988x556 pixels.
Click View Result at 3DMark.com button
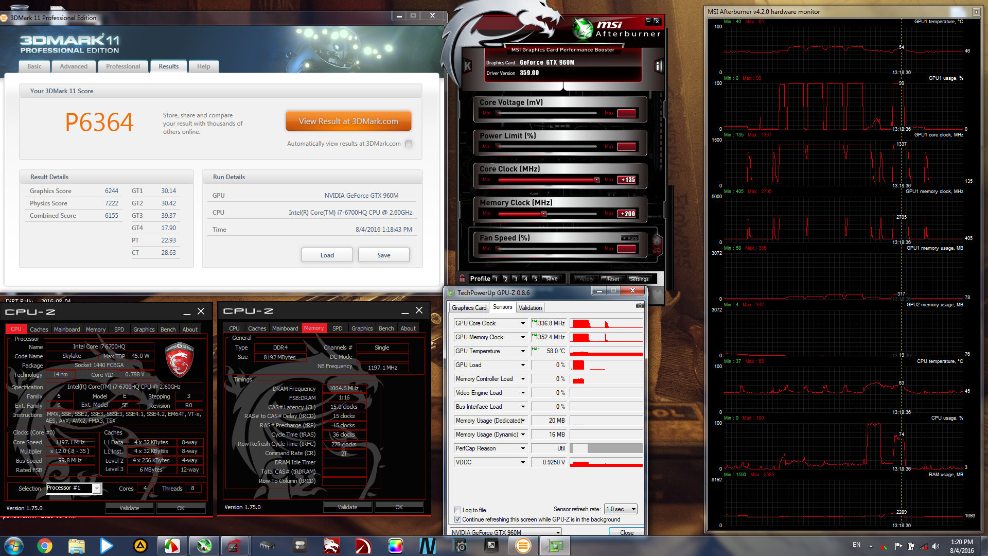[348, 121]
